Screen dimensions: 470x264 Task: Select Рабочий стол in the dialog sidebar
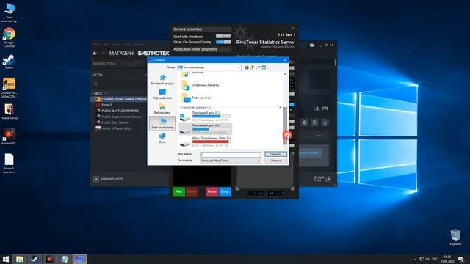(x=162, y=95)
